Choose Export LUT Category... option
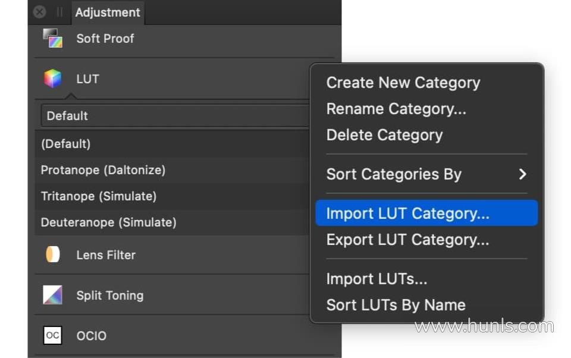The height and width of the screenshot is (358, 571). click(x=407, y=240)
